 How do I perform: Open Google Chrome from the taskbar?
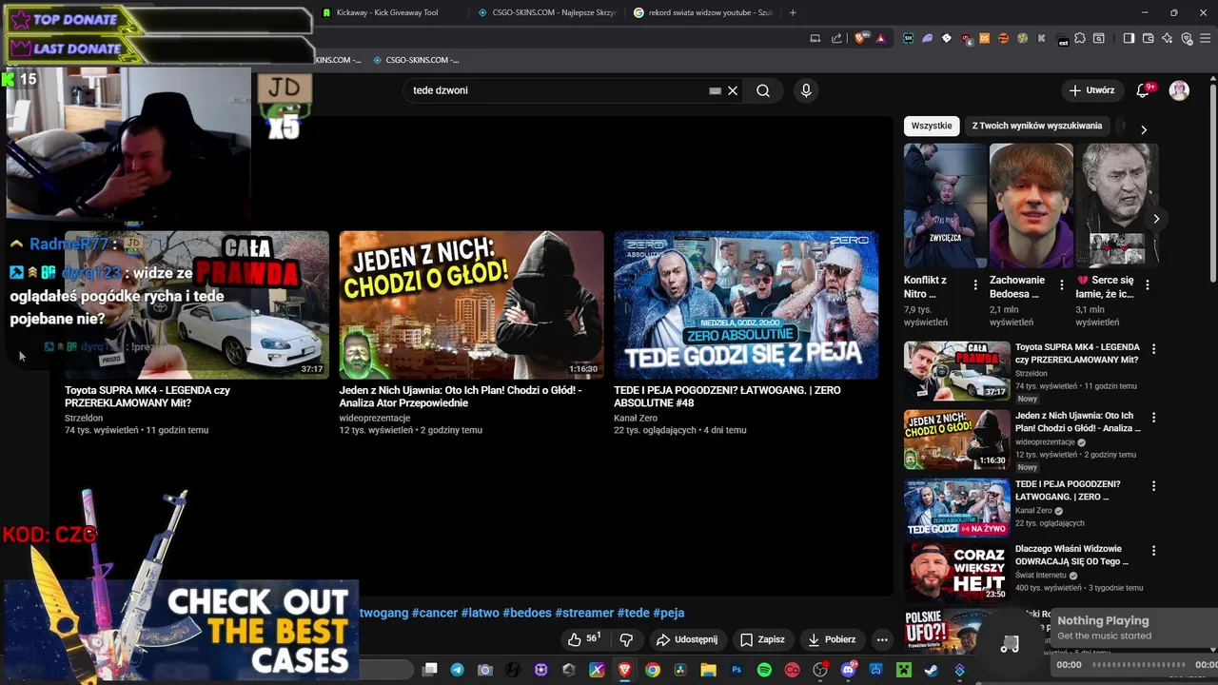point(653,670)
